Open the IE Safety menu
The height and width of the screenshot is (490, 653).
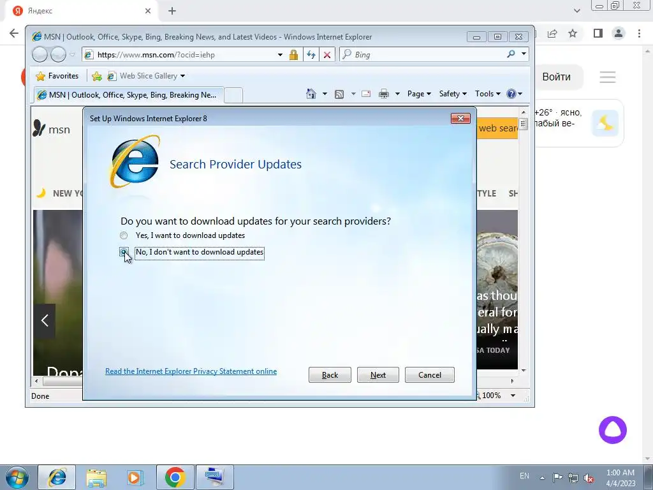tap(453, 94)
